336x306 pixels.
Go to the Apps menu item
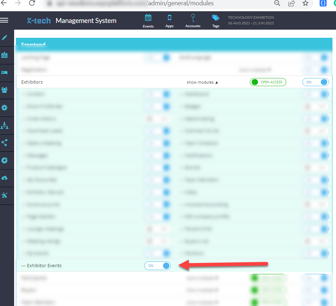(169, 21)
